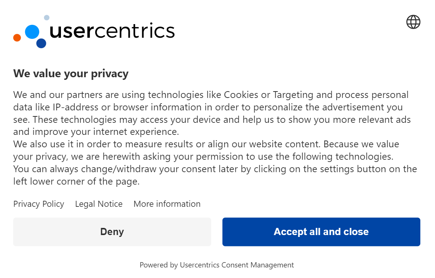The height and width of the screenshot is (278, 435).
Task: Open the Privacy Policy
Action: pos(38,204)
